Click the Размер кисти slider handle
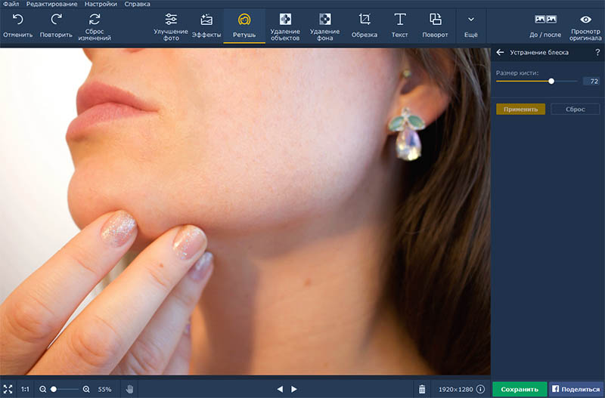This screenshot has height=398, width=605. (x=551, y=81)
